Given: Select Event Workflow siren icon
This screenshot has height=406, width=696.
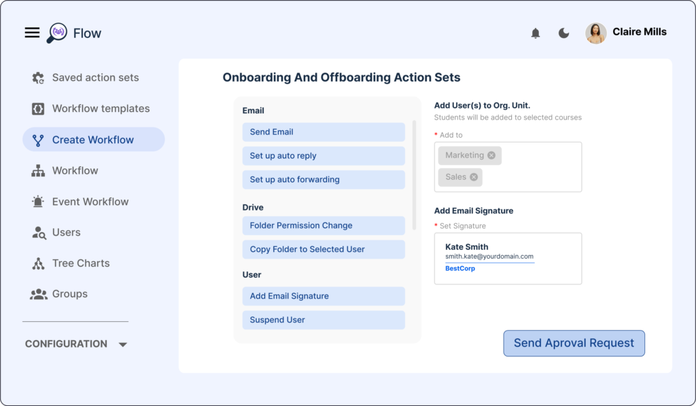Looking at the screenshot, I should (x=38, y=202).
